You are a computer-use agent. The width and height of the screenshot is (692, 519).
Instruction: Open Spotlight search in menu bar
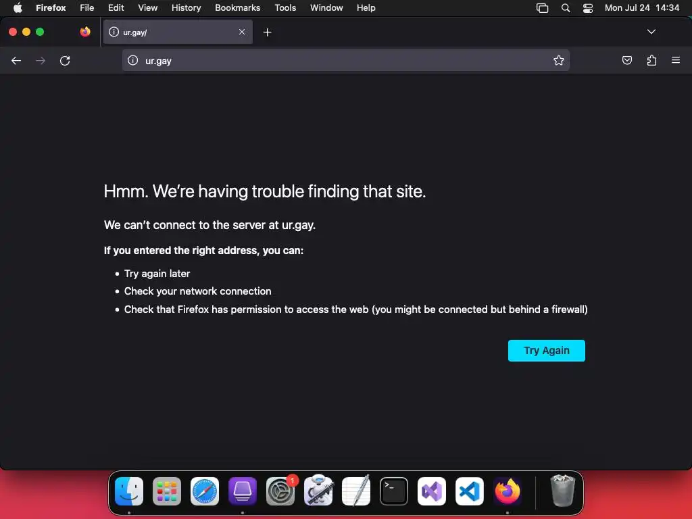pyautogui.click(x=566, y=8)
